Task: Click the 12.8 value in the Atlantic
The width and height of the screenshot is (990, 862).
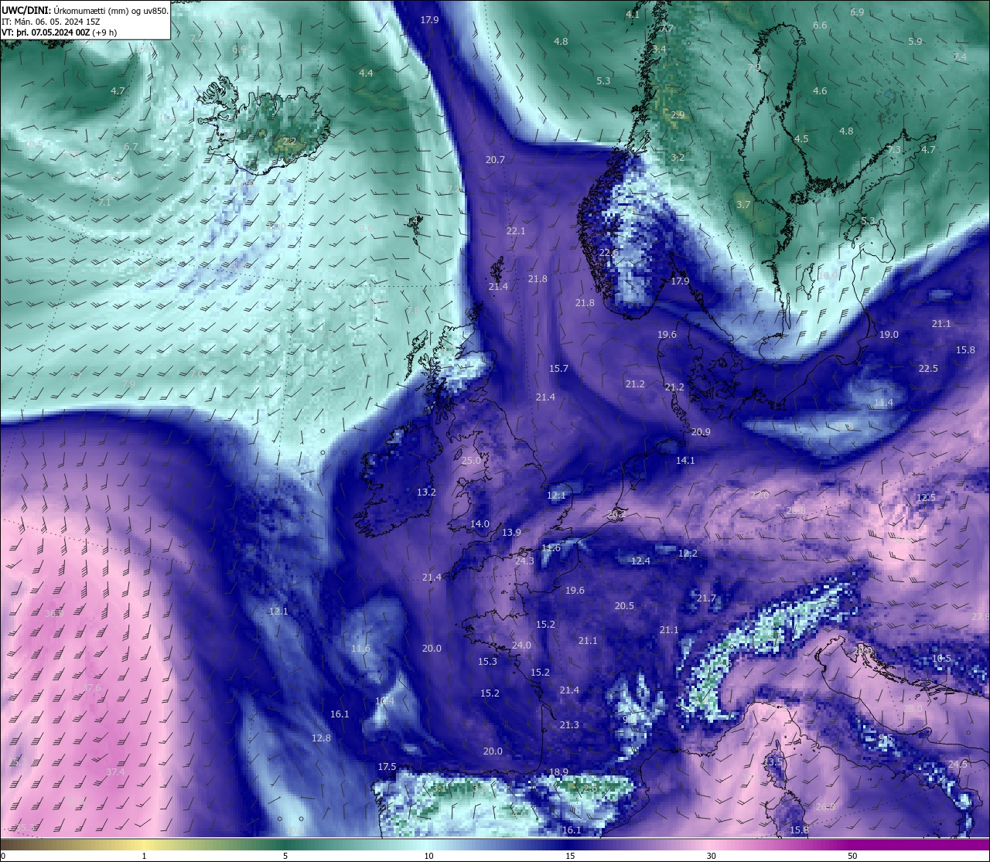Action: [x=321, y=738]
